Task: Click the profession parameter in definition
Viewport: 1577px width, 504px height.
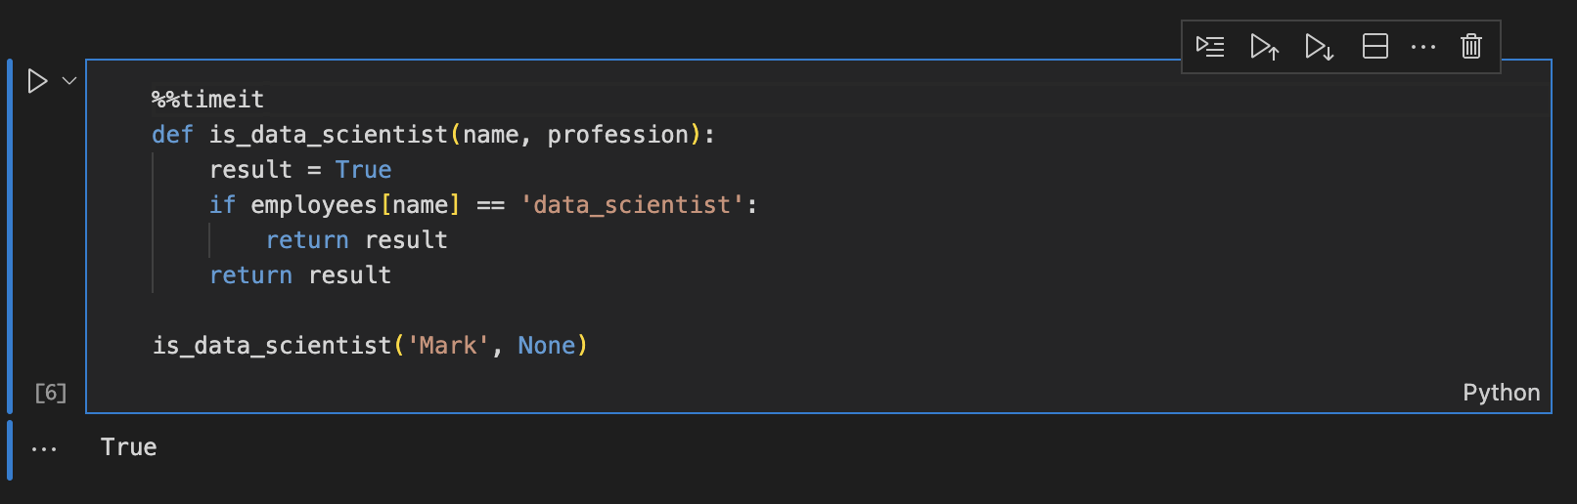Action: tap(618, 135)
